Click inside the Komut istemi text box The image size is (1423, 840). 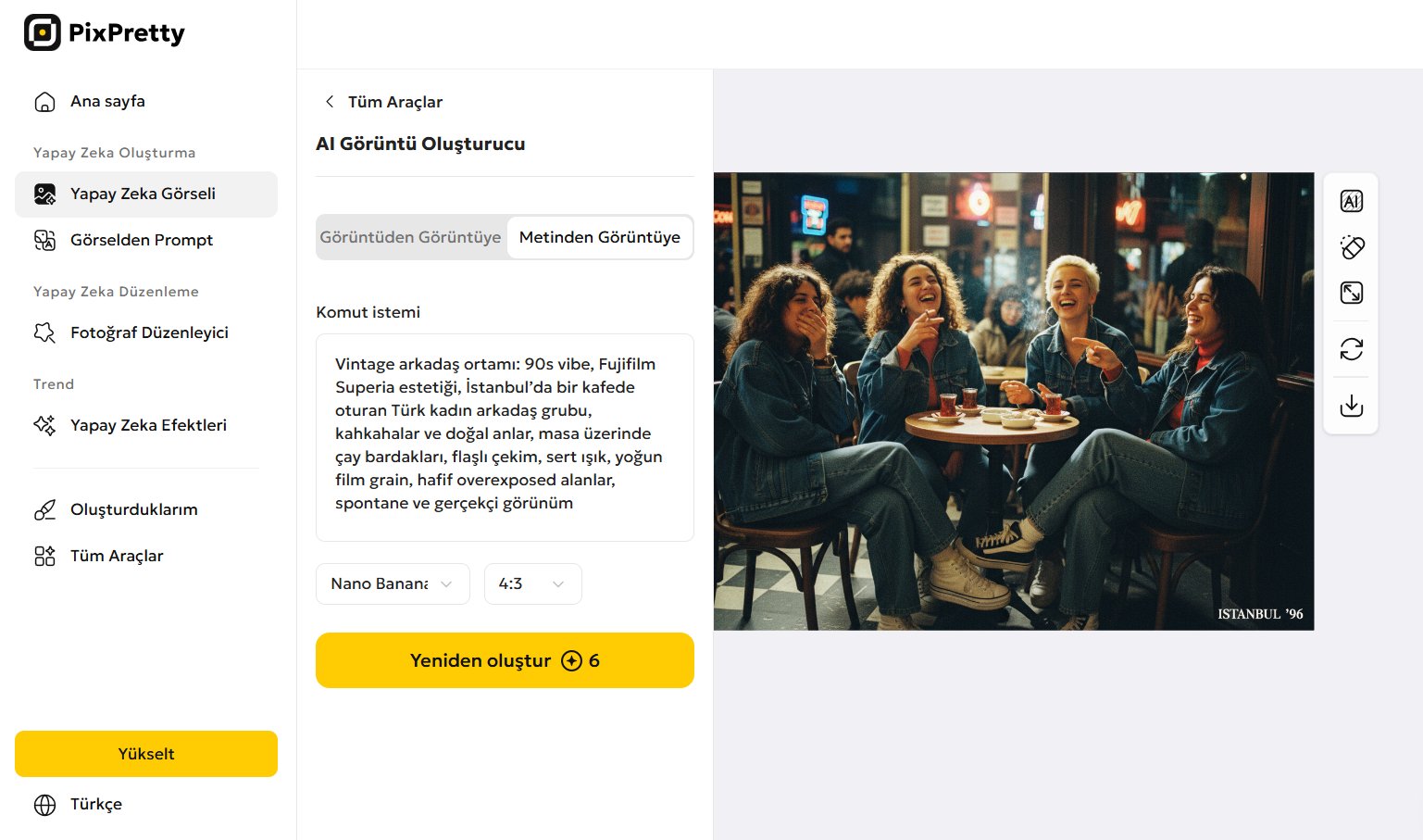505,437
